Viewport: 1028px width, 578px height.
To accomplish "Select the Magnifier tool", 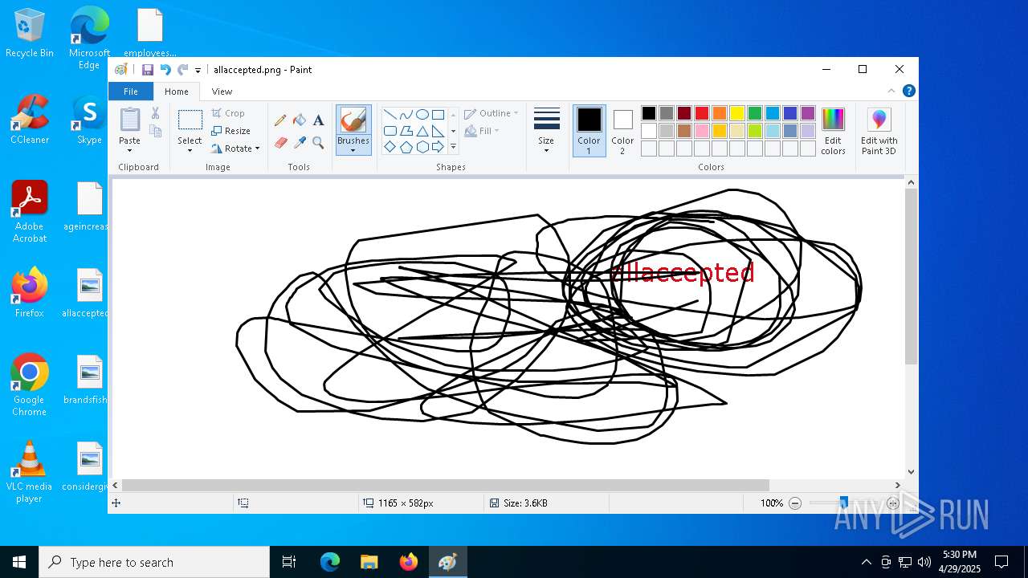I will click(x=318, y=143).
